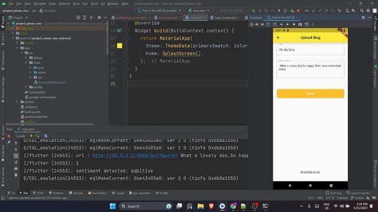378x212 pixels.
Task: Open Terminal tool window tab
Action: click(x=76, y=193)
